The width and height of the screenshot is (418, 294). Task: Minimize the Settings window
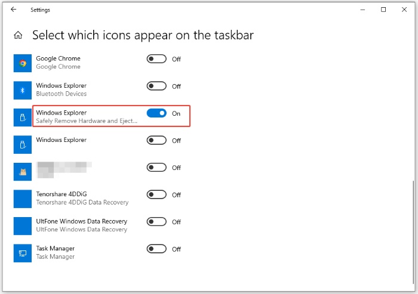click(362, 10)
